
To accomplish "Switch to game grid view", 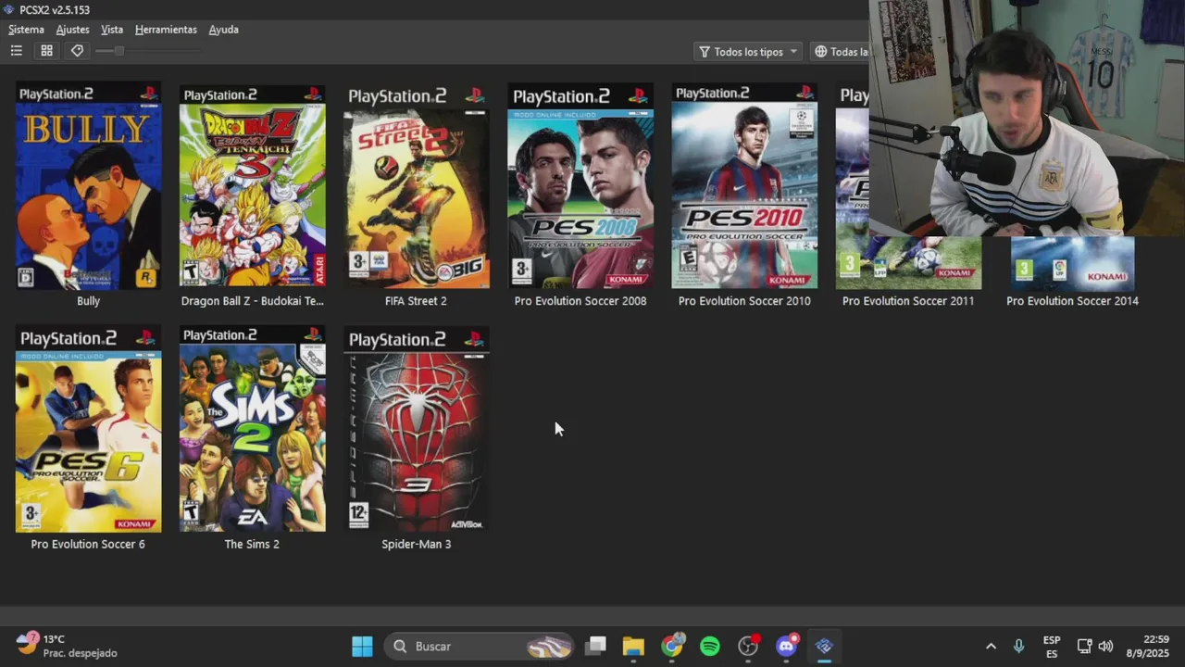I will 46,51.
